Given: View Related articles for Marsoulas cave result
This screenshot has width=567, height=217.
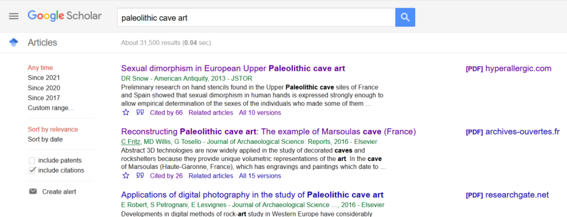Looking at the screenshot, I should (211, 176).
